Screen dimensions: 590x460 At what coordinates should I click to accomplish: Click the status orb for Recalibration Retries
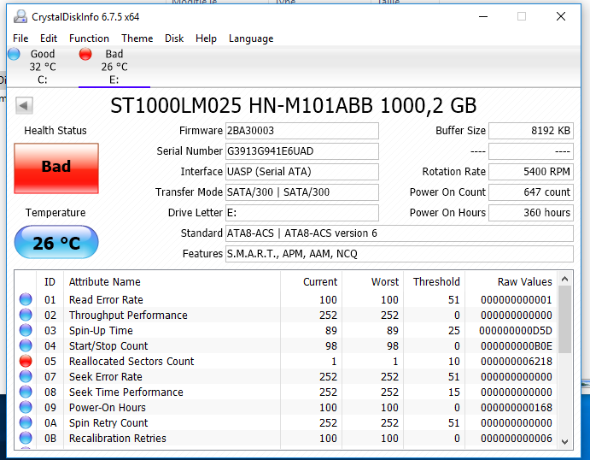pos(26,438)
